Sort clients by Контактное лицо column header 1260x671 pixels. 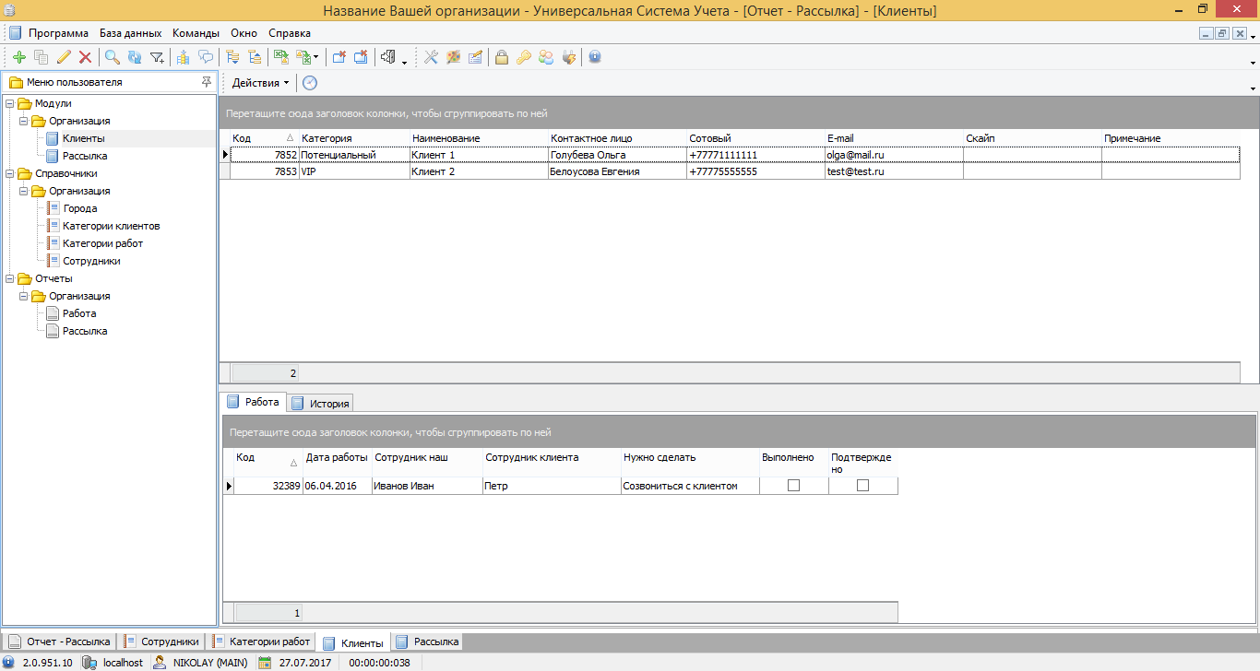pyautogui.click(x=617, y=138)
